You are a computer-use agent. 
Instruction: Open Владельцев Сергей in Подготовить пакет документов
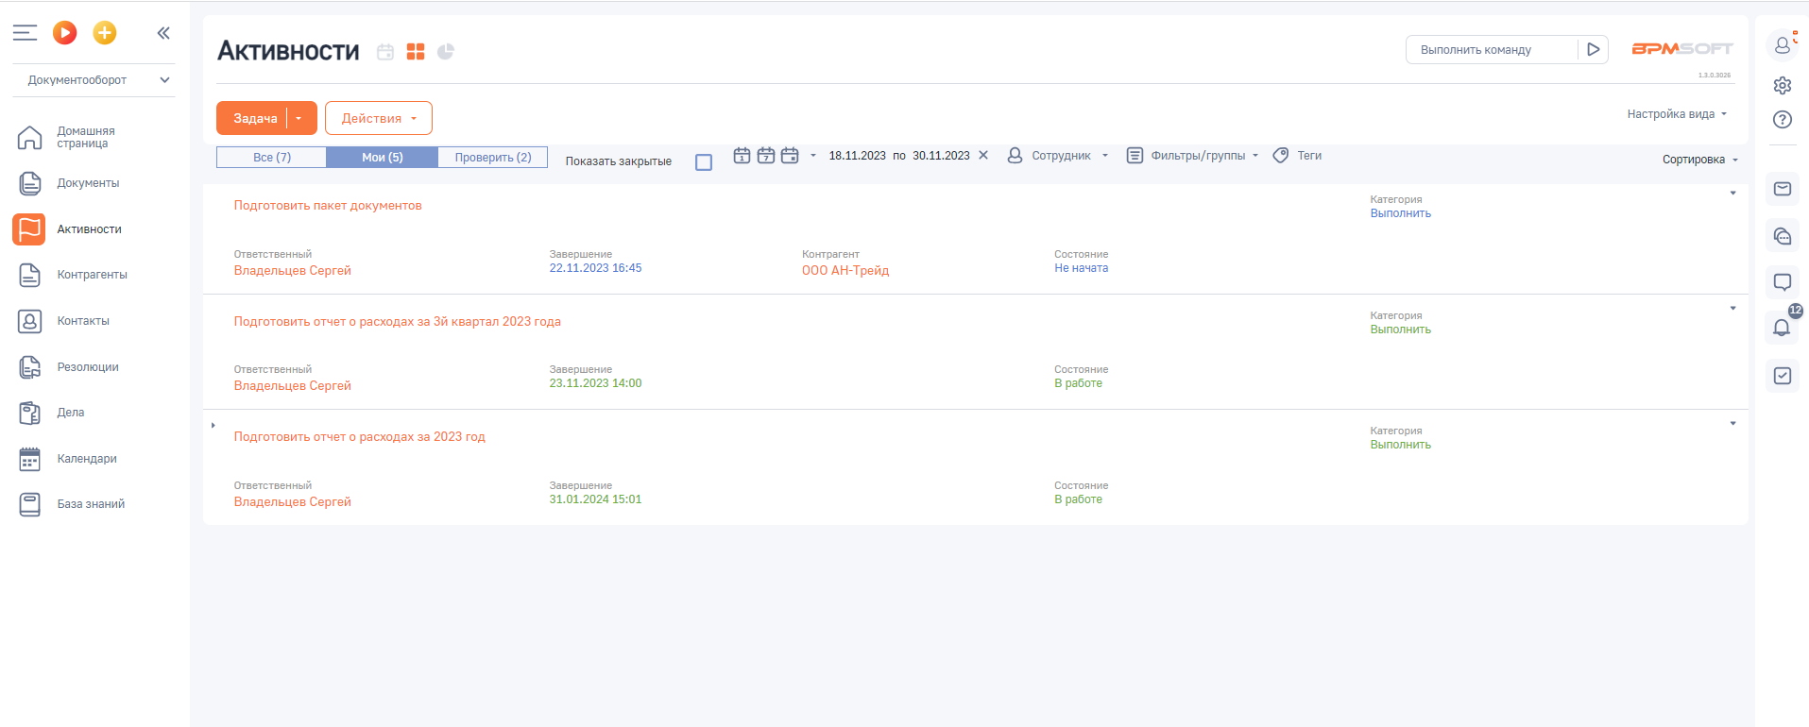pyautogui.click(x=293, y=271)
